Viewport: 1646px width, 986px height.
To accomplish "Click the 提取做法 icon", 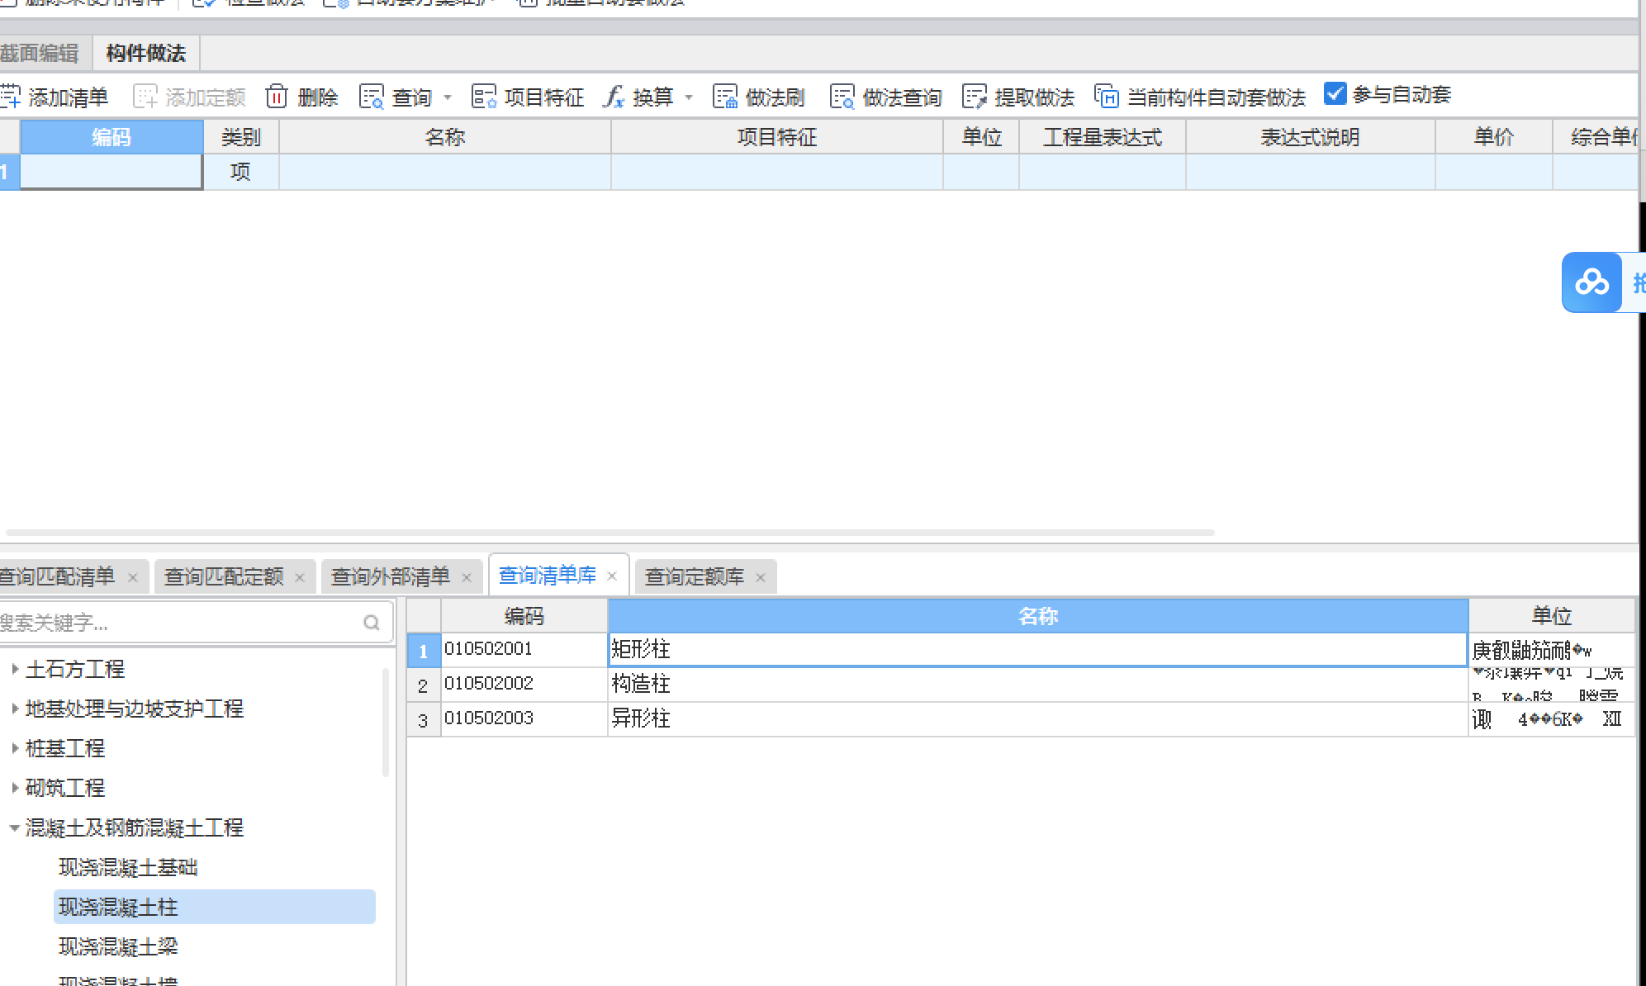I will tap(975, 97).
